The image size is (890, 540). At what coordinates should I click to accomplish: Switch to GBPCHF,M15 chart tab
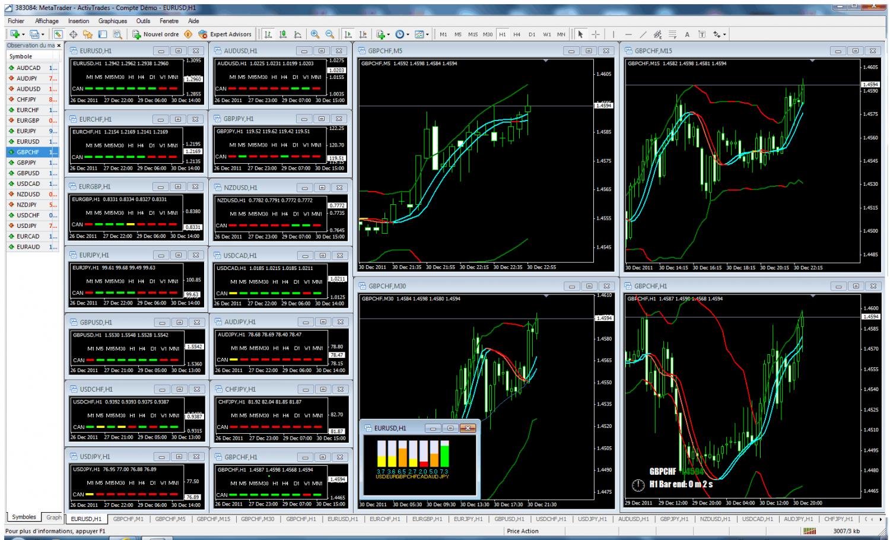click(214, 519)
